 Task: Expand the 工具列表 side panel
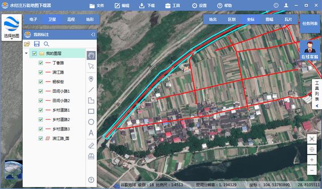pyautogui.click(x=317, y=94)
